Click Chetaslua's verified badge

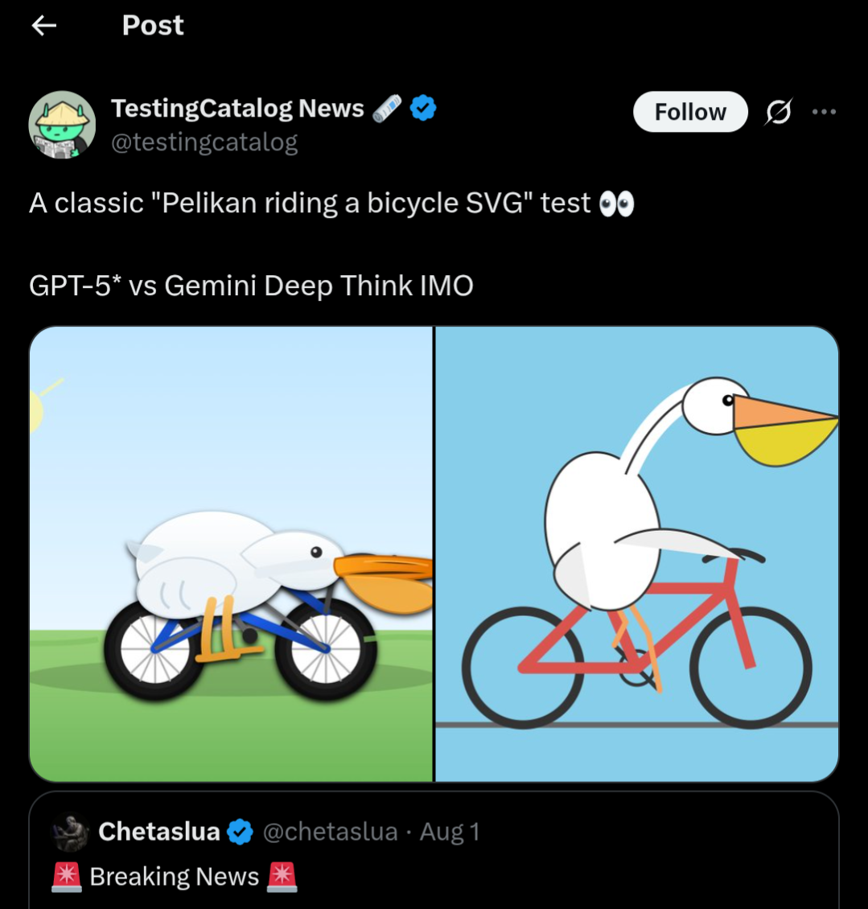pos(240,832)
